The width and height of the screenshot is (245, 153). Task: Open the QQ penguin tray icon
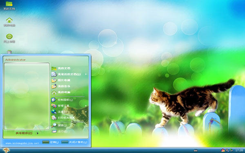(x=223, y=150)
